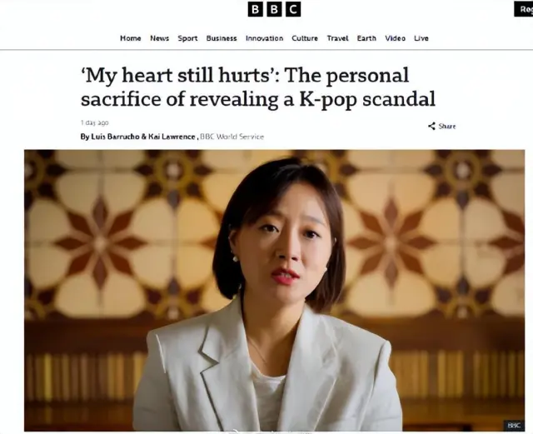
Task: Click the K-pop scandal article headline
Action: tap(258, 87)
